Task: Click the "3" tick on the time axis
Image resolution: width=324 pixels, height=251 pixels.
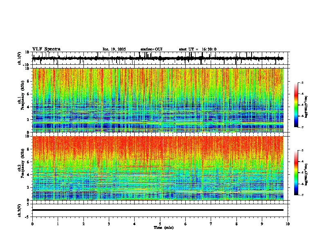Action: (109, 224)
